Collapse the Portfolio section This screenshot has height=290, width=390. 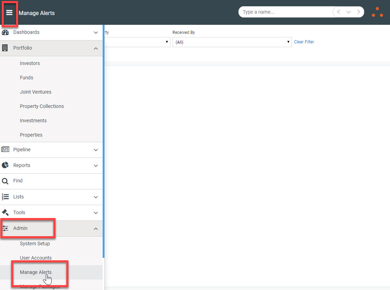[x=96, y=49]
